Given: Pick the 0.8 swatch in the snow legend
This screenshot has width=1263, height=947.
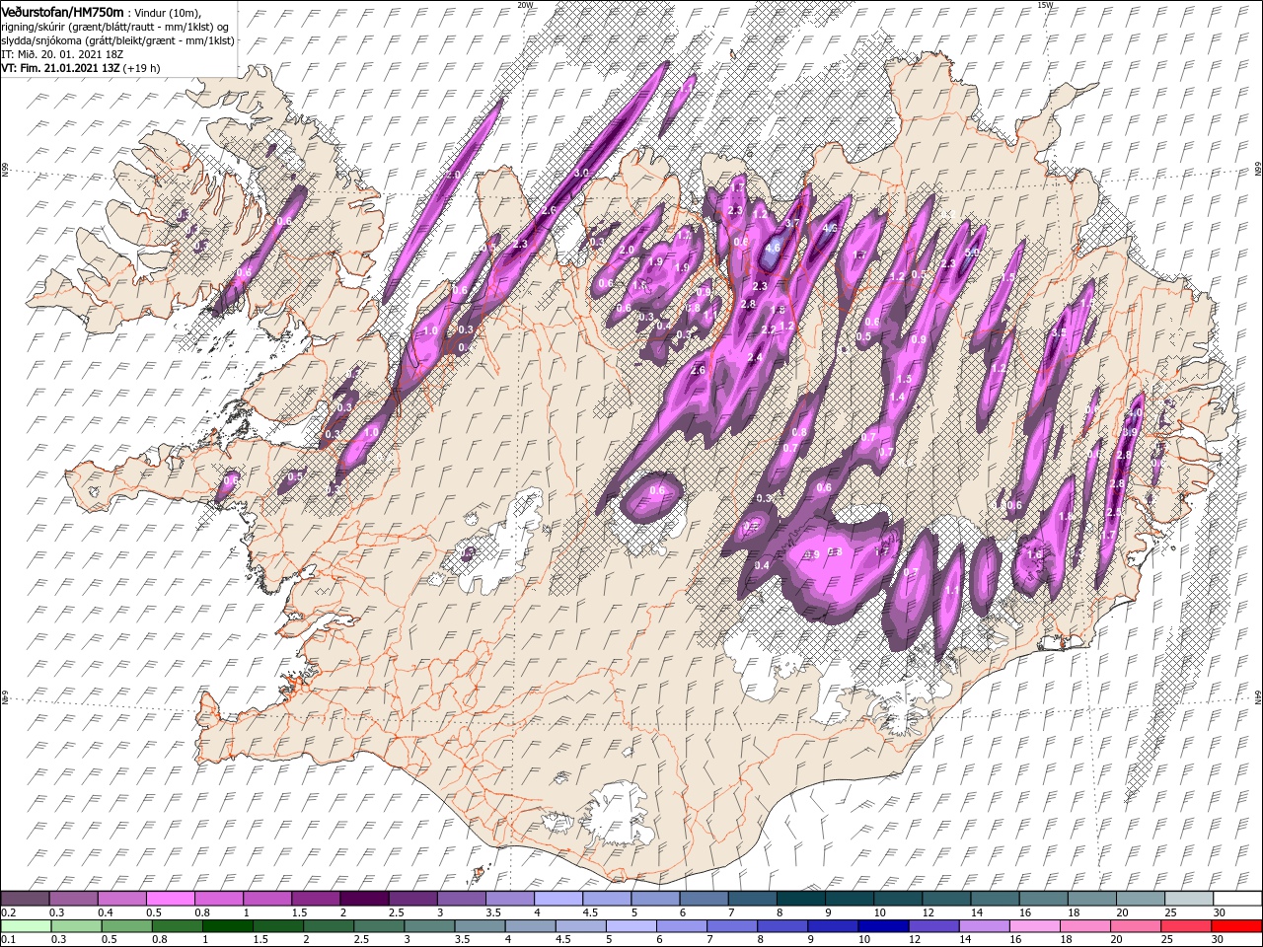Looking at the screenshot, I should [219, 899].
